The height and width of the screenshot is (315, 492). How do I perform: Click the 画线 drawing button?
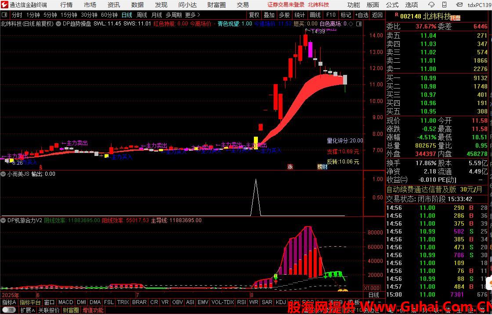coord(315,15)
